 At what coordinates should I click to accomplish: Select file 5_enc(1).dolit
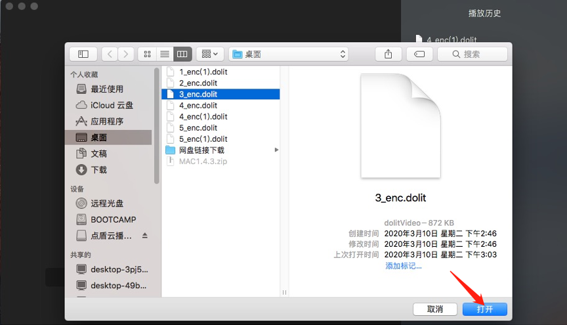[x=220, y=139]
